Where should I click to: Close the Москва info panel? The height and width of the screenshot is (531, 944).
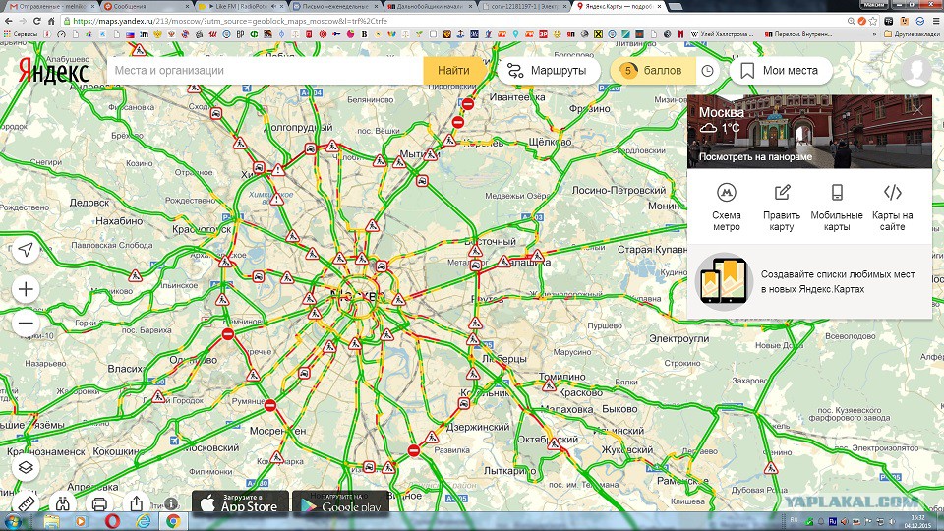[917, 110]
